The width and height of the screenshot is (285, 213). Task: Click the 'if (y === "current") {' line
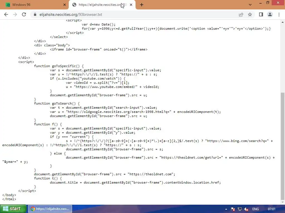(x=72, y=137)
